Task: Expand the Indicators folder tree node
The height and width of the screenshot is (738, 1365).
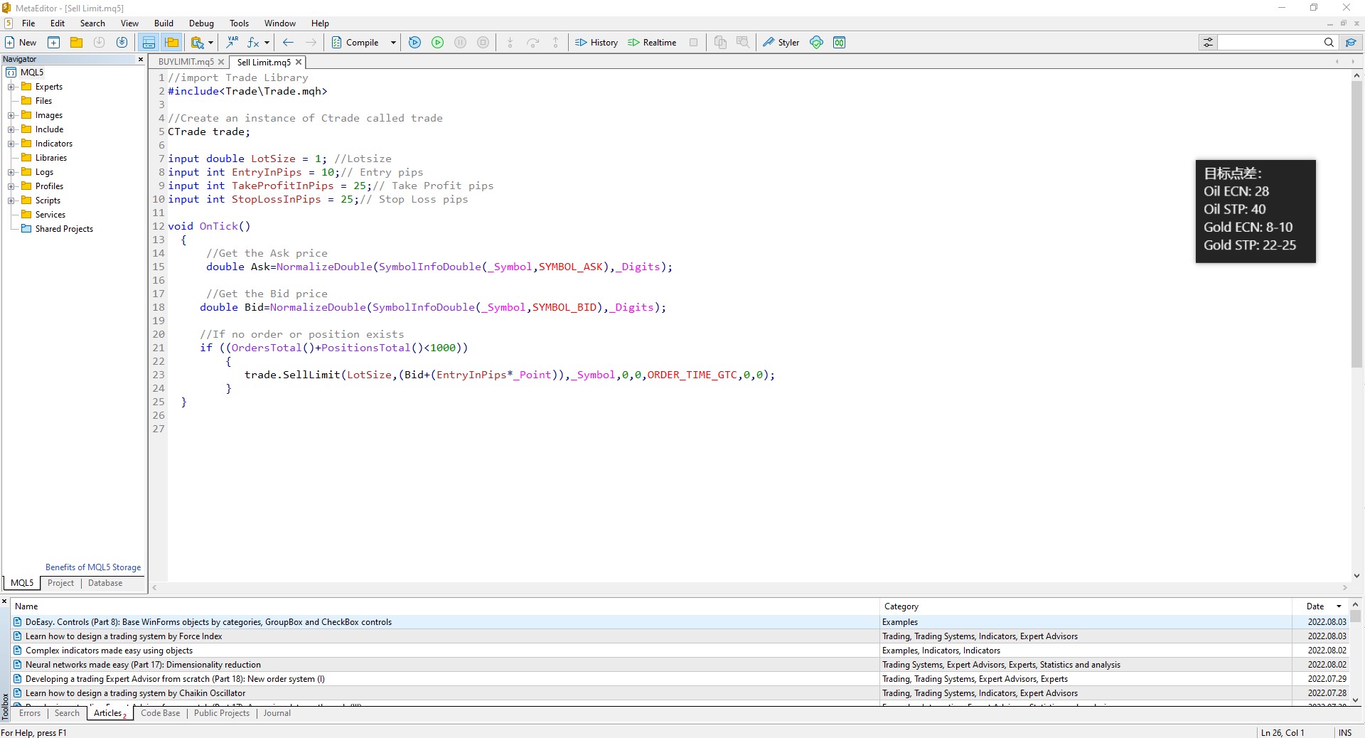Action: [11, 144]
